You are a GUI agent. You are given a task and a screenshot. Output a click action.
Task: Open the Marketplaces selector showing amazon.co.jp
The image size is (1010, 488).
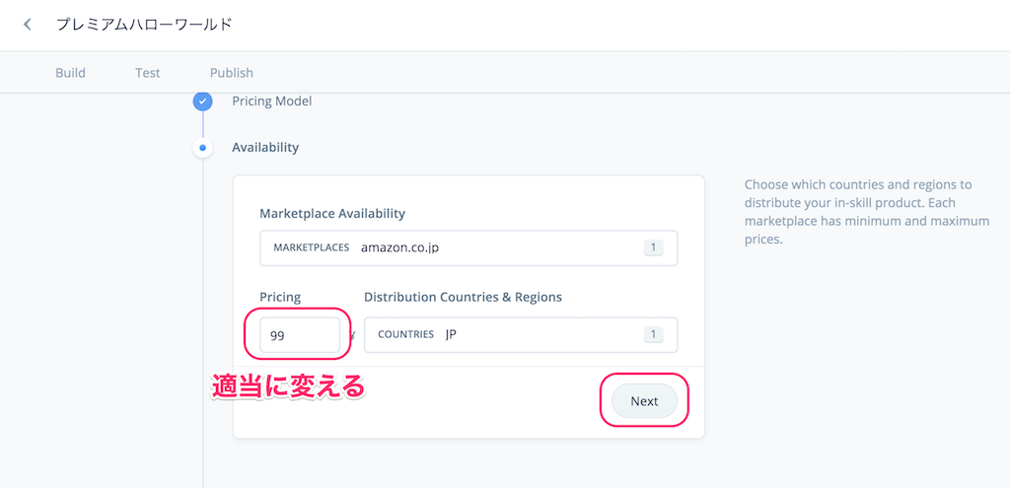[x=469, y=247]
